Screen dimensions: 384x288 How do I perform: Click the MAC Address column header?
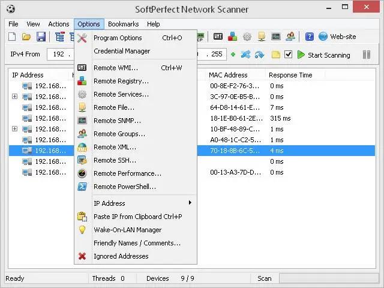[x=236, y=75]
